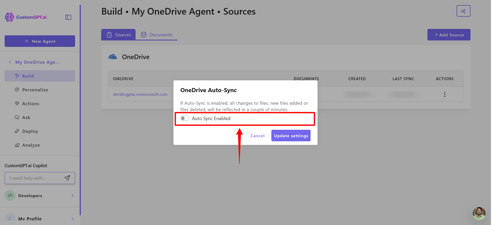Open the Deploy section

tap(40, 131)
